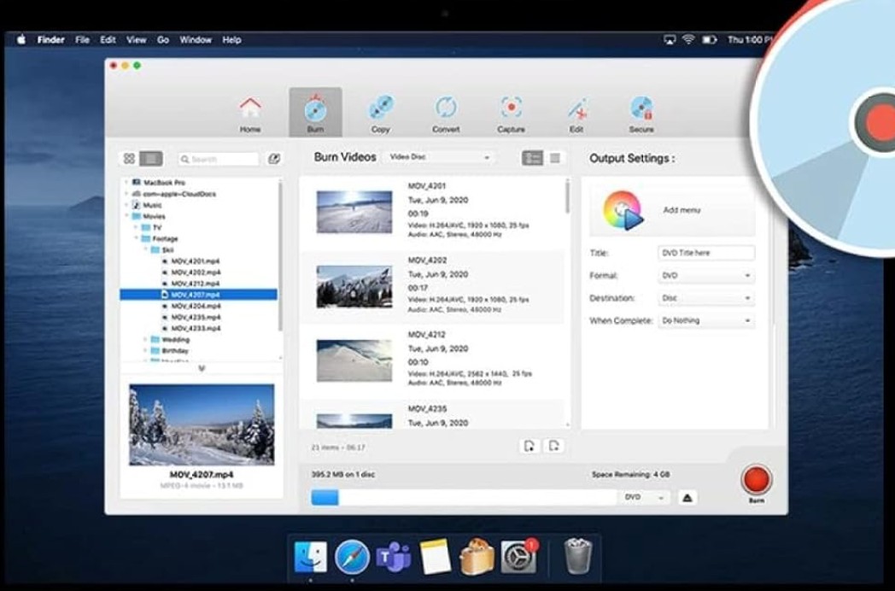Viewport: 895px width, 591px height.
Task: Switch file browser to list view
Action: point(151,158)
